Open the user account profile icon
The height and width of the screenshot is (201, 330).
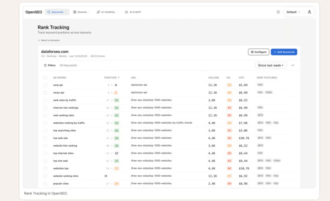coord(309,12)
